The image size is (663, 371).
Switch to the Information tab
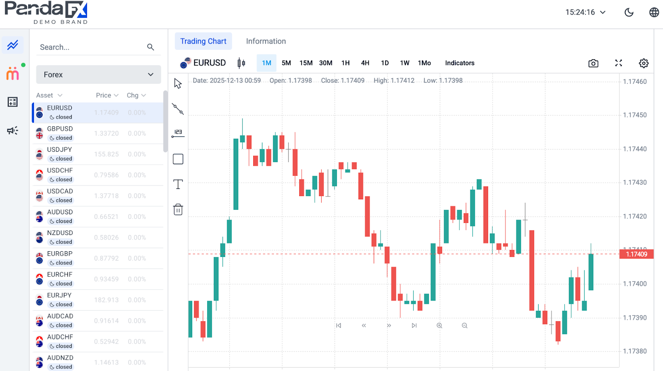266,41
